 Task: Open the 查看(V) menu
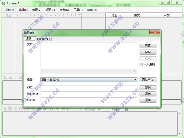(x=37, y=10)
